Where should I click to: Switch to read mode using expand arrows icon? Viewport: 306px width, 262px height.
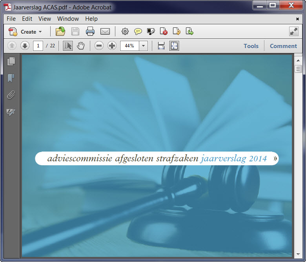pos(294,31)
